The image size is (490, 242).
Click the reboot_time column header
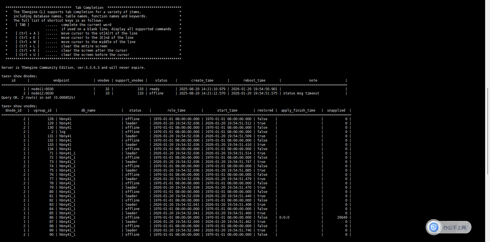[x=254, y=80]
